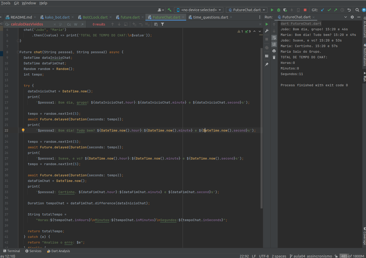Open run configuration wrench icon

pos(267,31)
